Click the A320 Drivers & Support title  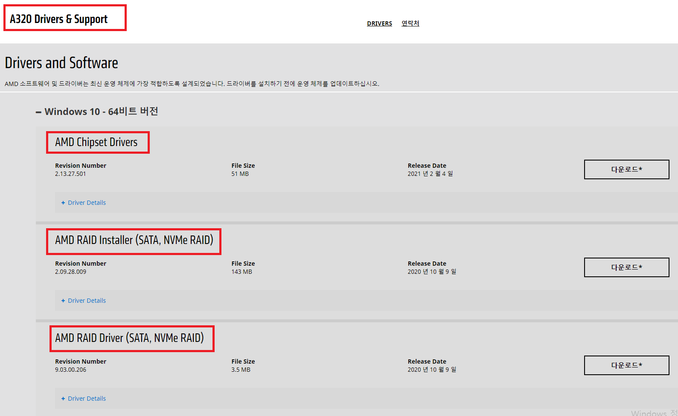tap(59, 19)
